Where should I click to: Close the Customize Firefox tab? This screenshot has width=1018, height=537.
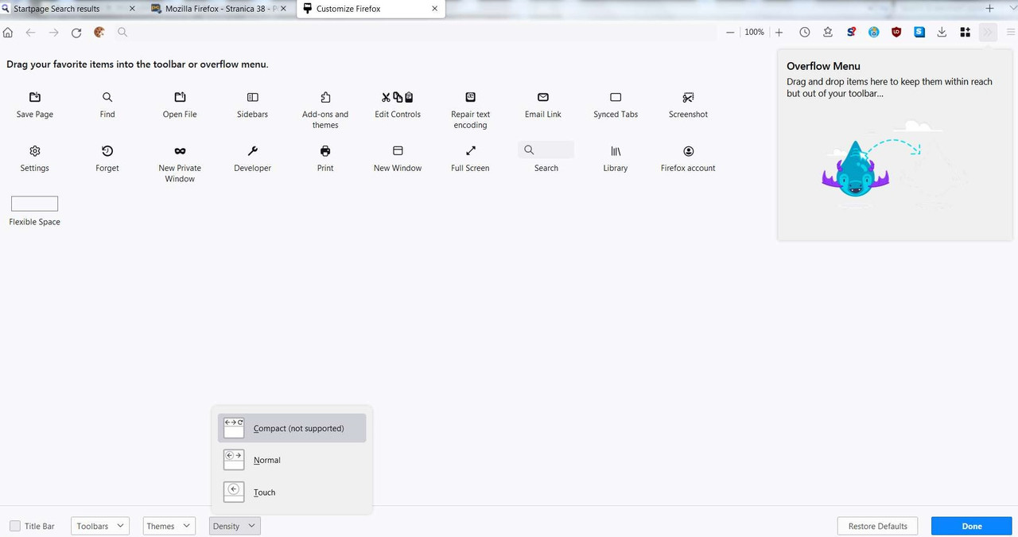434,9
